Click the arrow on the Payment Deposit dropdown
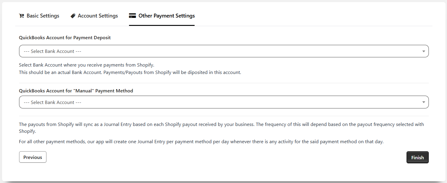Image resolution: width=447 pixels, height=183 pixels. click(423, 51)
